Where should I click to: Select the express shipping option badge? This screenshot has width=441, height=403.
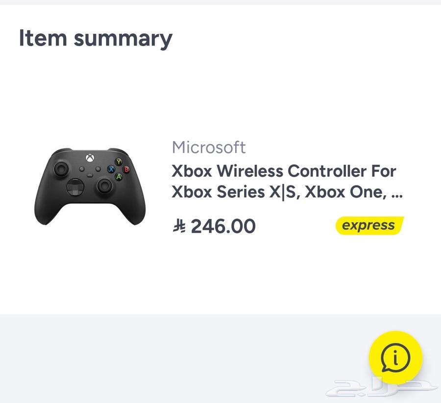coord(368,226)
